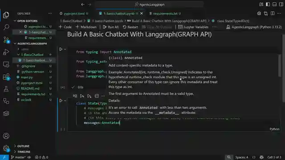Screen dimensions: 285x160
Task: Split cell using cell toolbar icon
Action: tap(97, 96)
